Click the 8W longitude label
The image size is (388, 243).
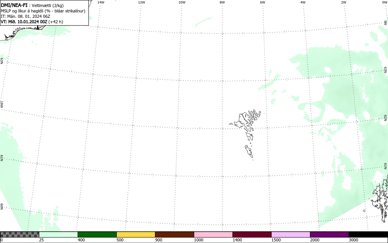pos(222,2)
